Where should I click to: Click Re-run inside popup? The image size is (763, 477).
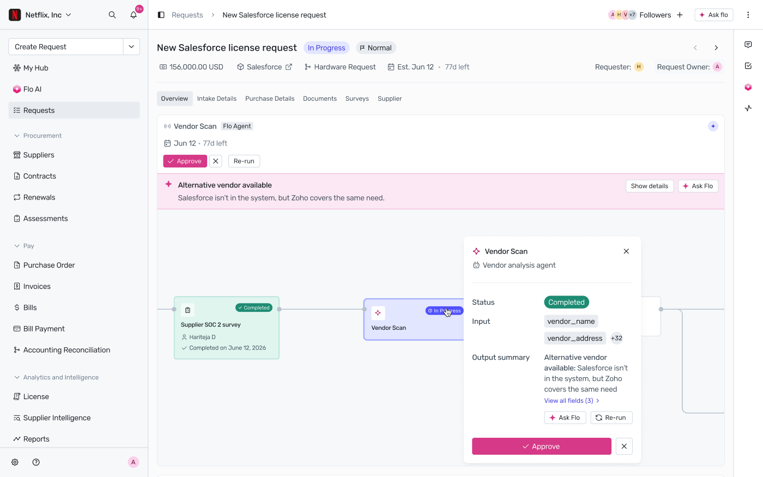pyautogui.click(x=611, y=418)
